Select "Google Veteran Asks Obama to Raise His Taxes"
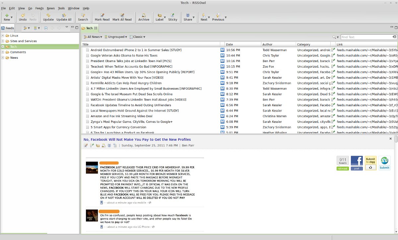 (x=124, y=55)
